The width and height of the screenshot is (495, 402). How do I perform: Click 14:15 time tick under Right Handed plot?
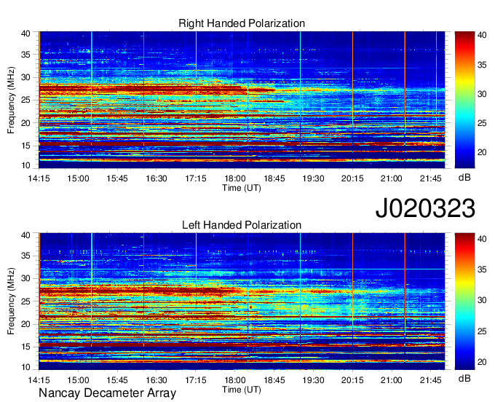coord(39,178)
